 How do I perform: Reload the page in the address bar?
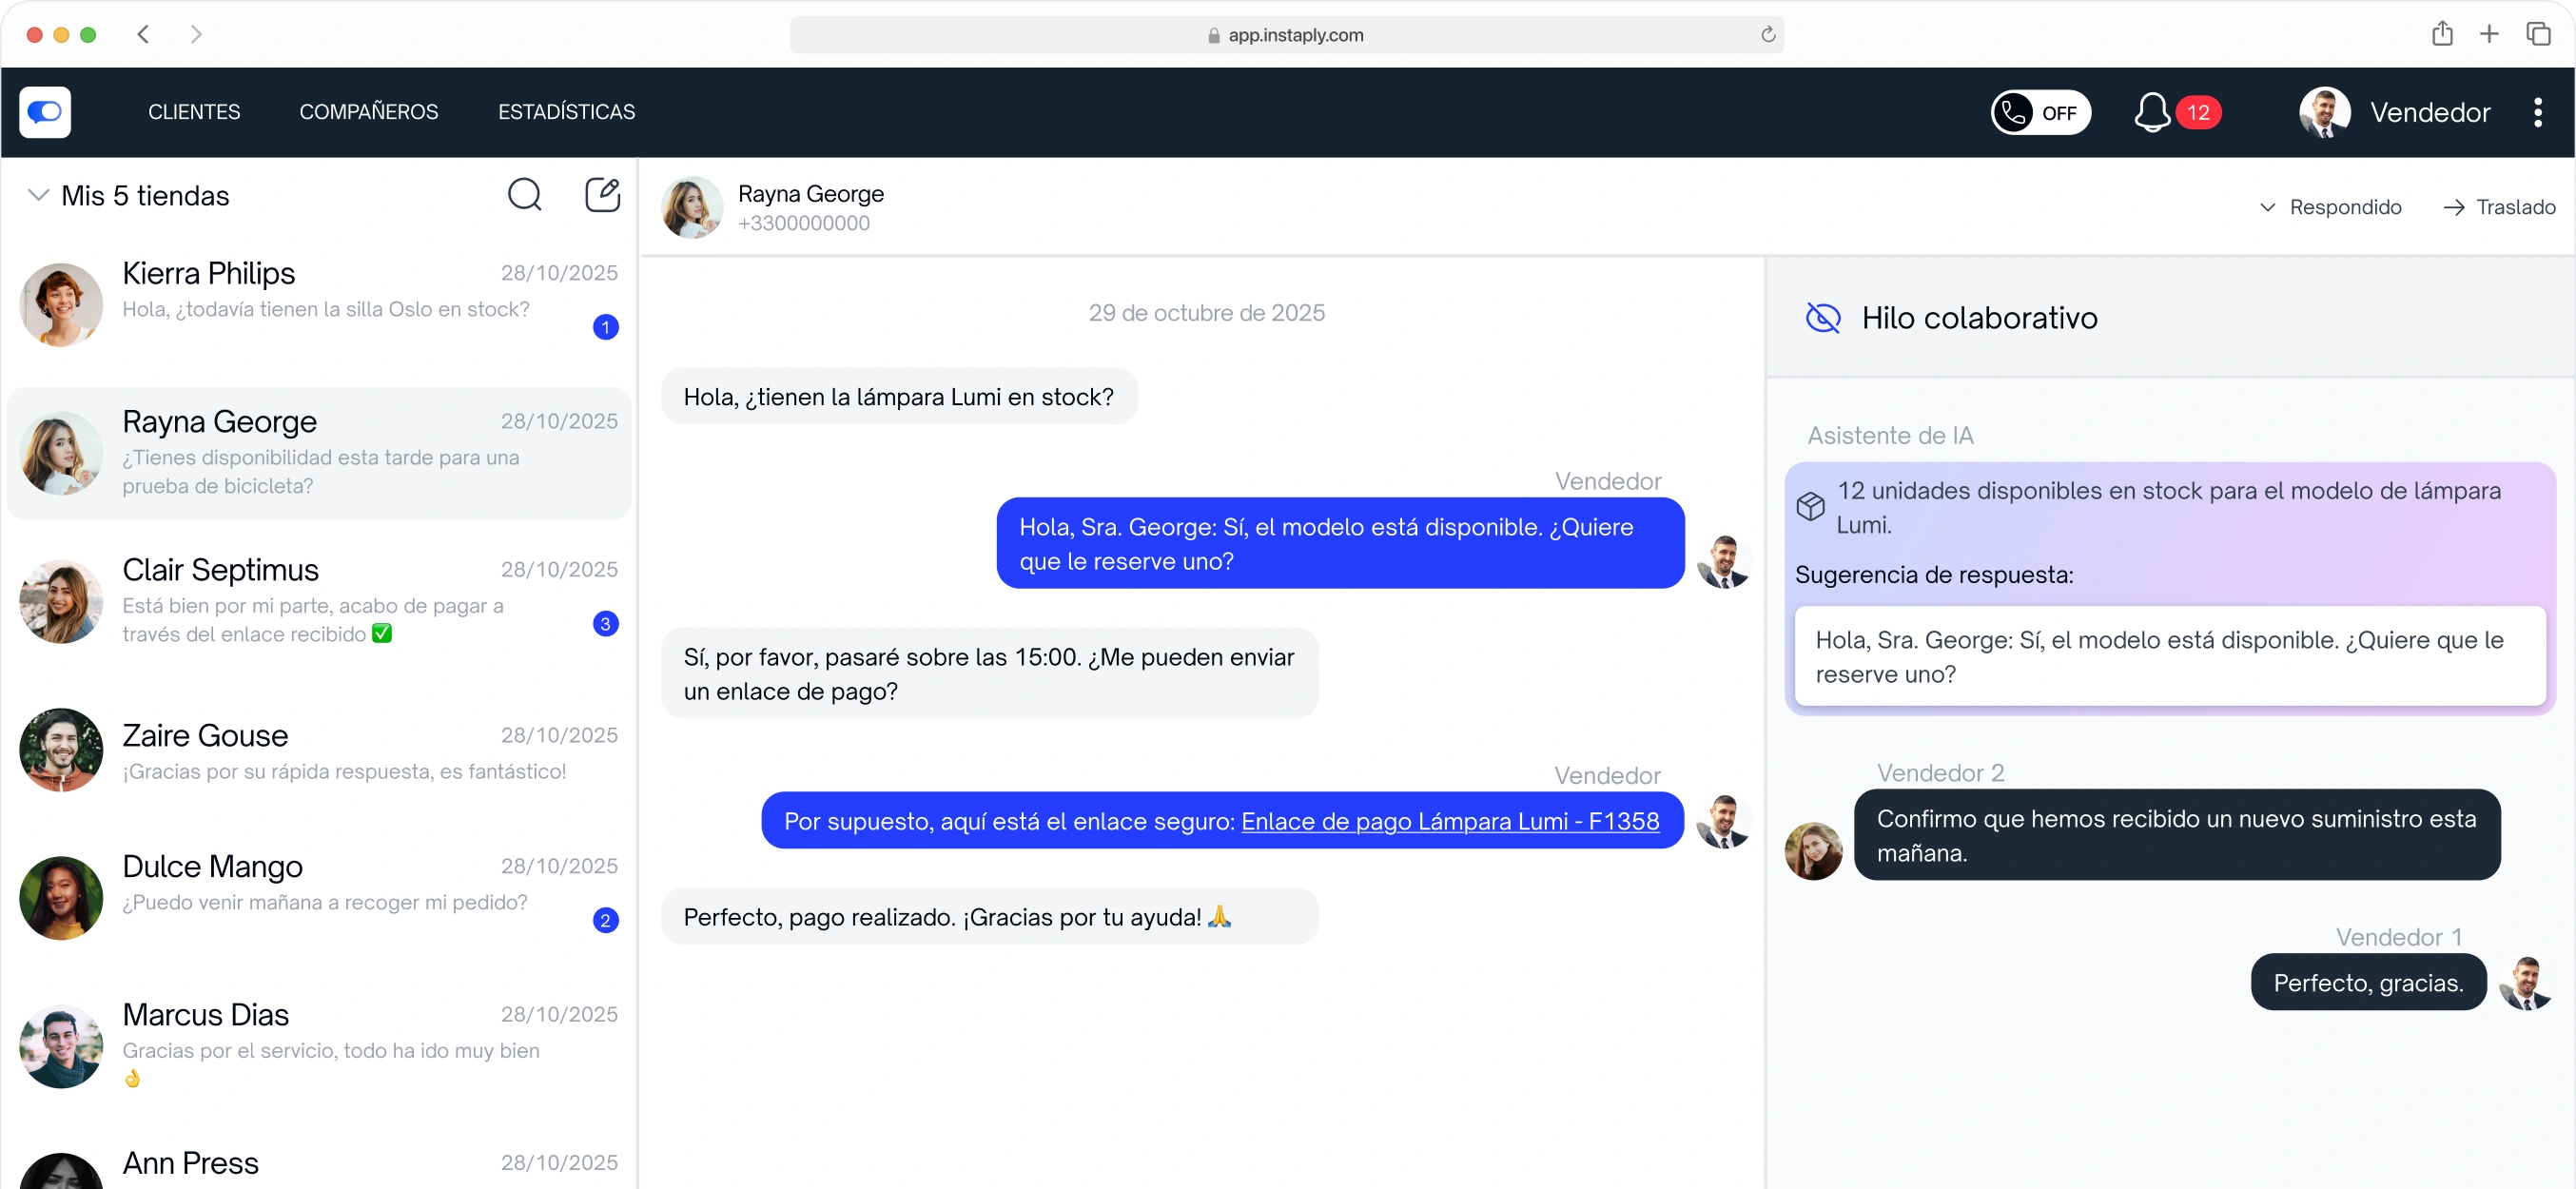tap(1767, 35)
